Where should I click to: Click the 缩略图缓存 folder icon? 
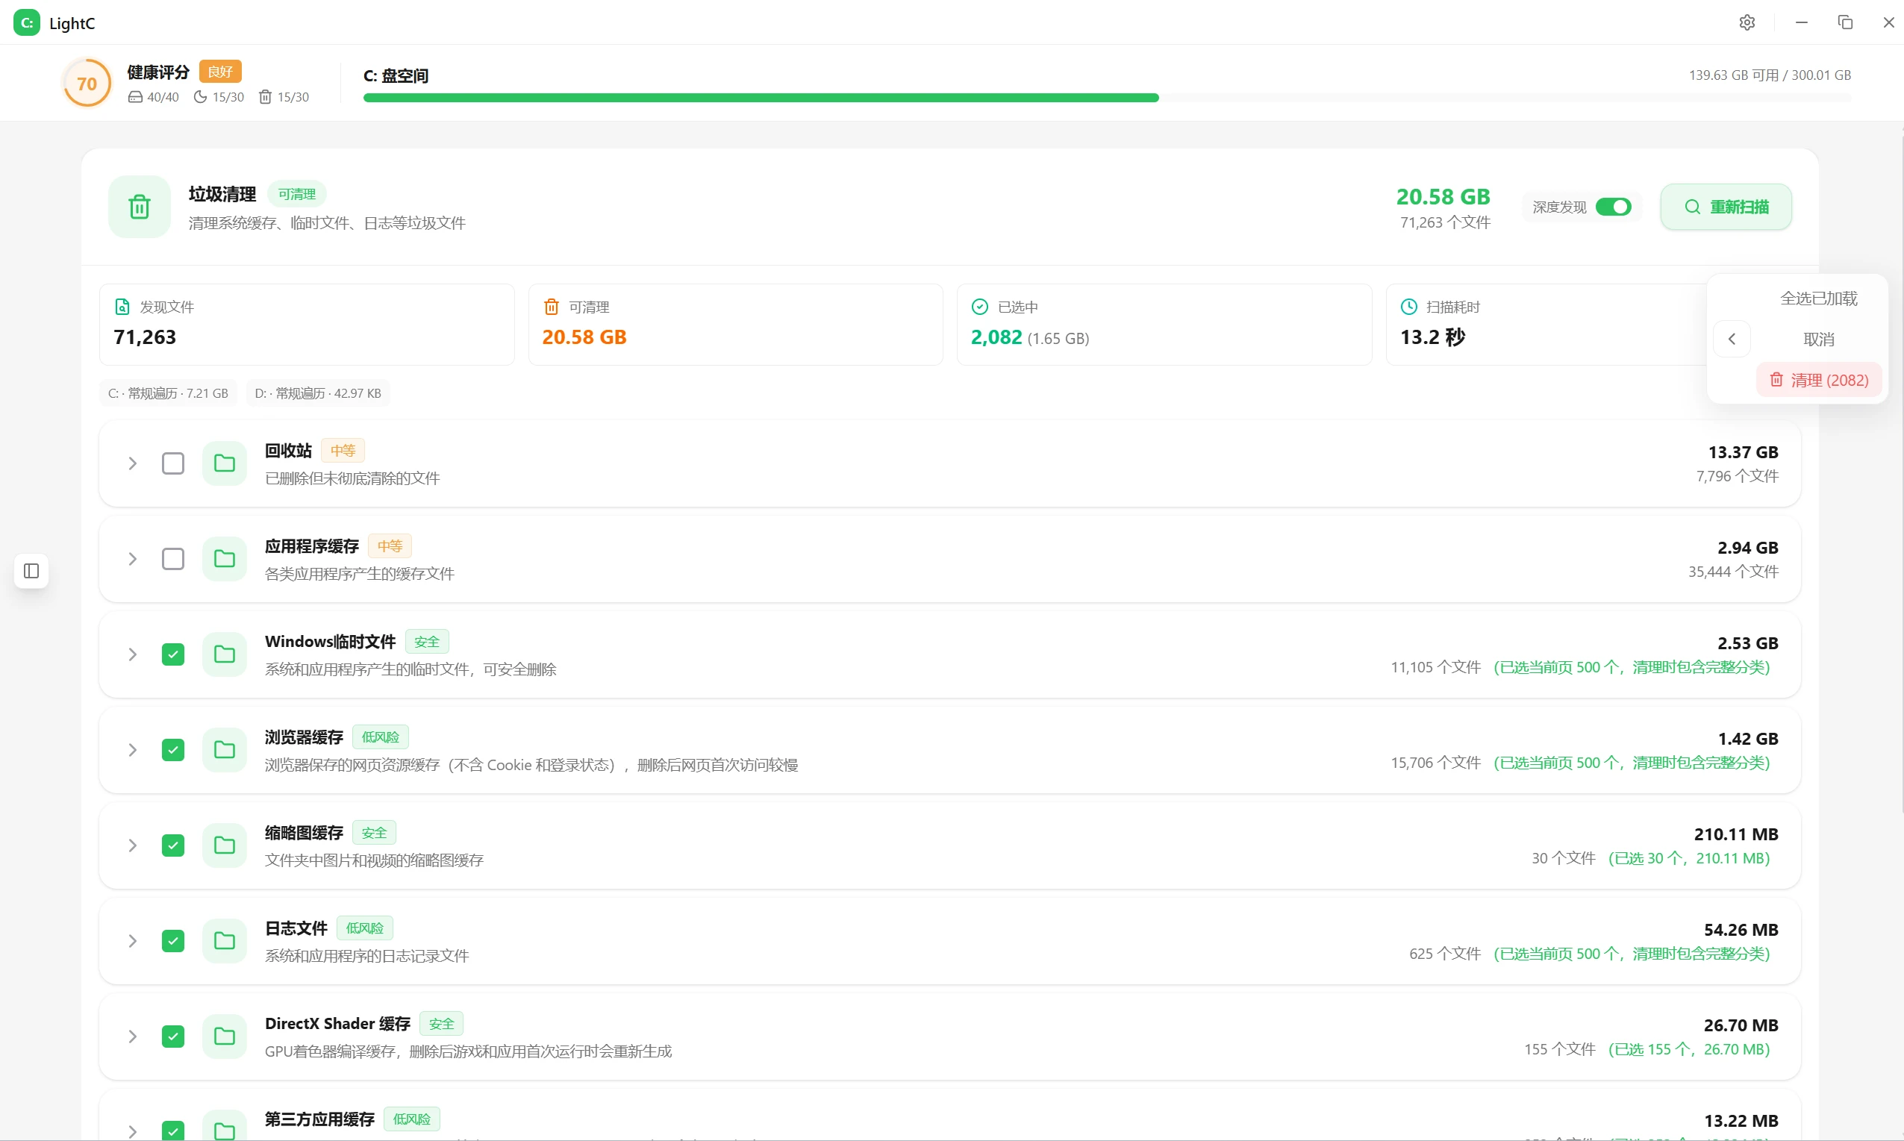[225, 845]
